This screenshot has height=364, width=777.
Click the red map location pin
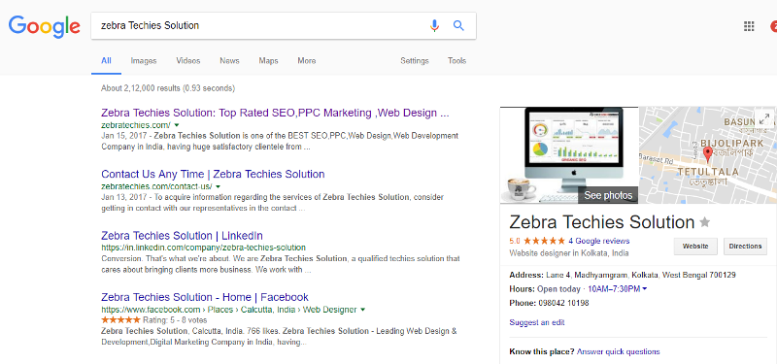click(x=708, y=155)
